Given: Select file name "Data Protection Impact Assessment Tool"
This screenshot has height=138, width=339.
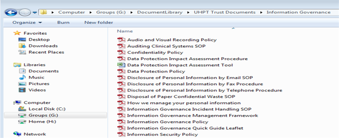Looking at the screenshot, I should coord(180,65).
